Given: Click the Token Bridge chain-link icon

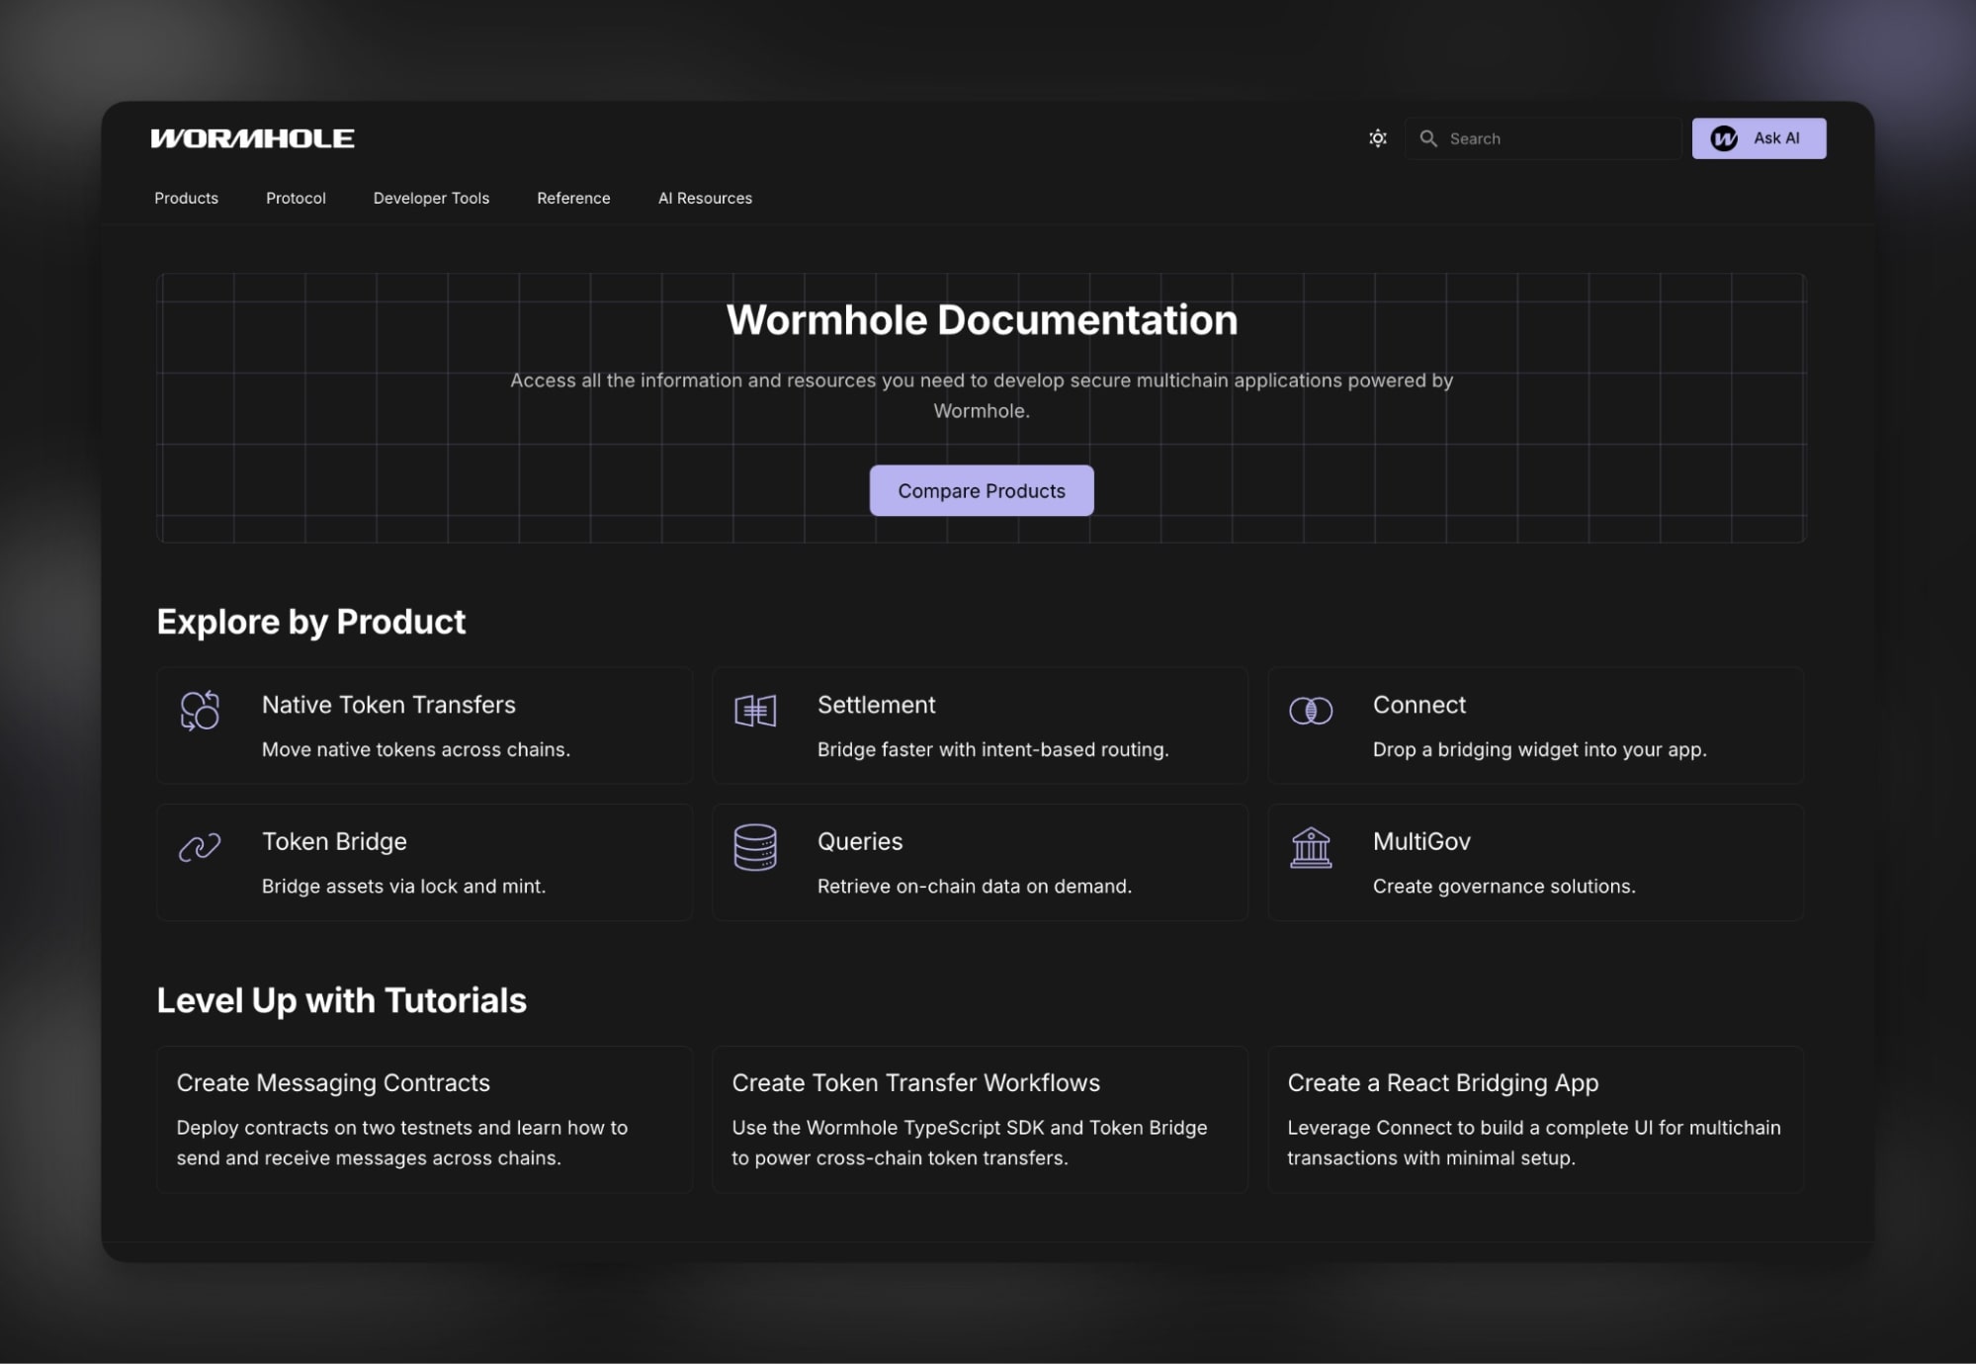Looking at the screenshot, I should pos(200,847).
